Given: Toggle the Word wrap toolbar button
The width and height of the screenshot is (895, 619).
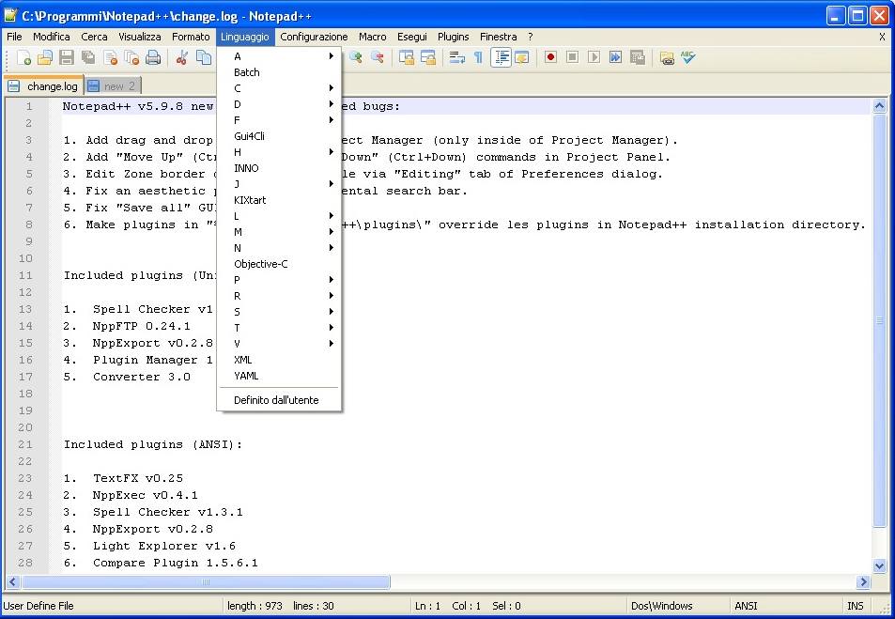Looking at the screenshot, I should tap(456, 58).
